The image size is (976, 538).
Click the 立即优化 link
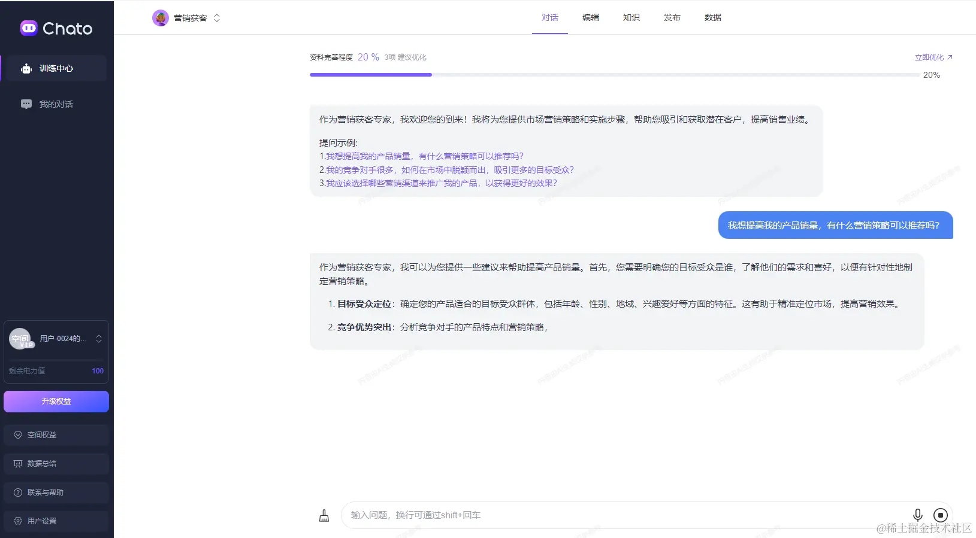point(933,57)
